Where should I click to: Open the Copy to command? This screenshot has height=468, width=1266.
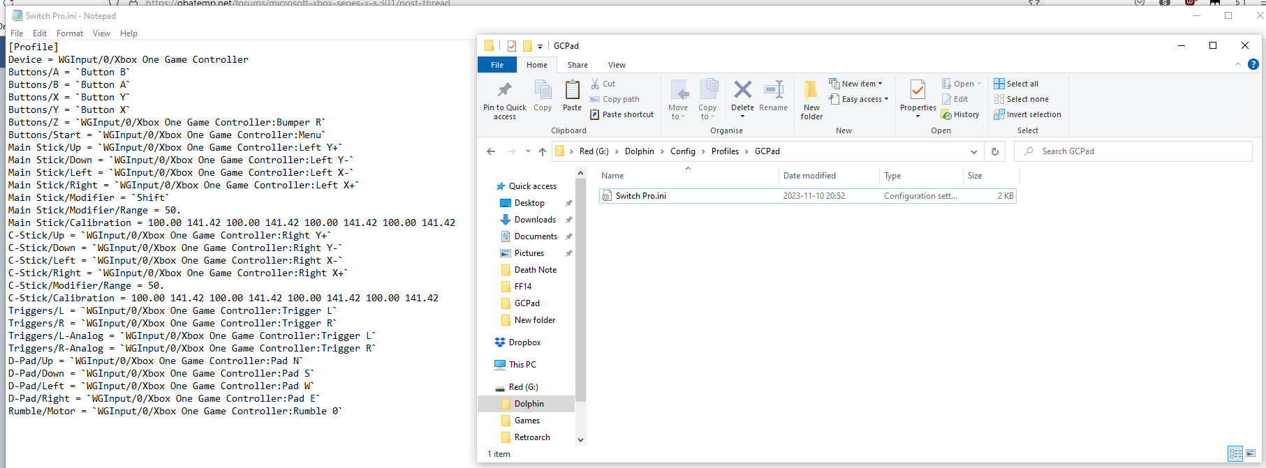(707, 99)
